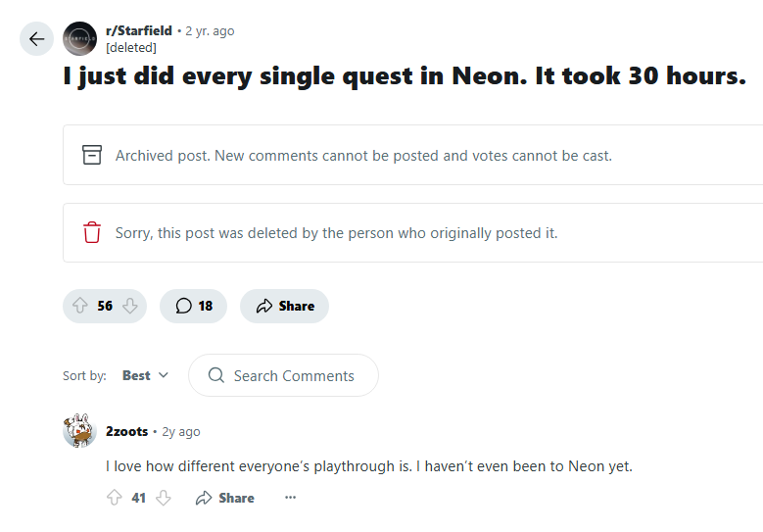Visit the 2zoots profile link
Screen dimensions: 763x532
pyautogui.click(x=126, y=431)
